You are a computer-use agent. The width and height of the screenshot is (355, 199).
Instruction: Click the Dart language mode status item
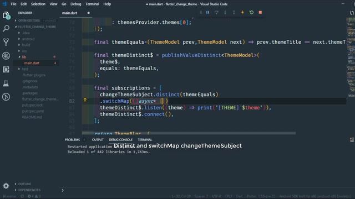click(239, 196)
